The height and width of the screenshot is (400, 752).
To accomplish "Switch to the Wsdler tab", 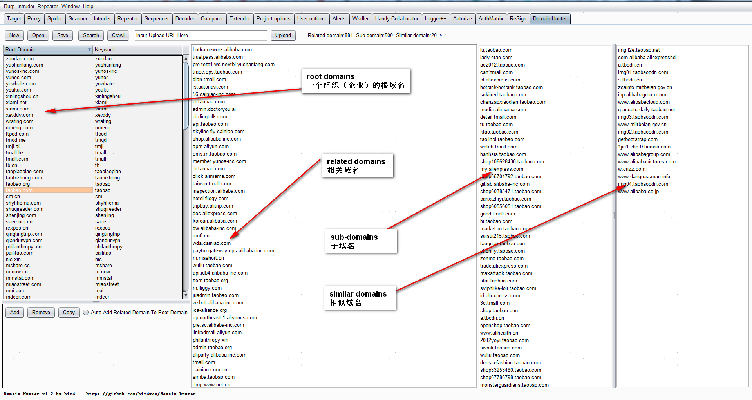I will point(360,18).
